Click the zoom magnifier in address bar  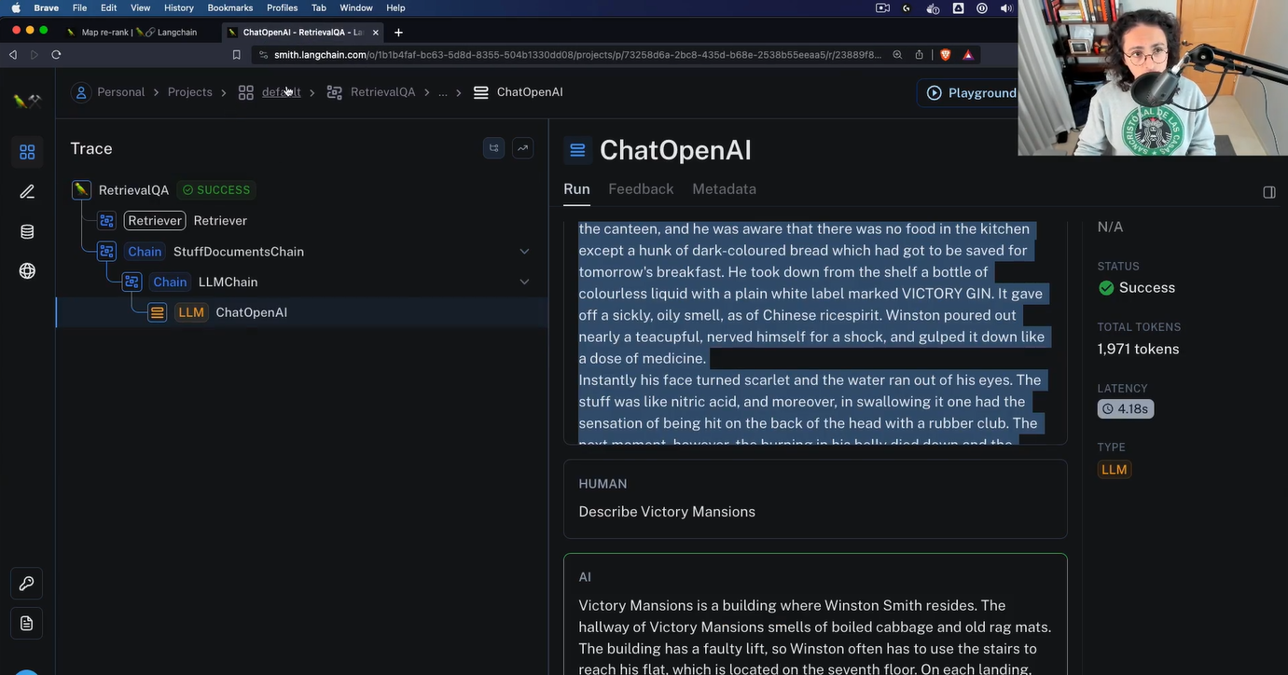tap(897, 55)
